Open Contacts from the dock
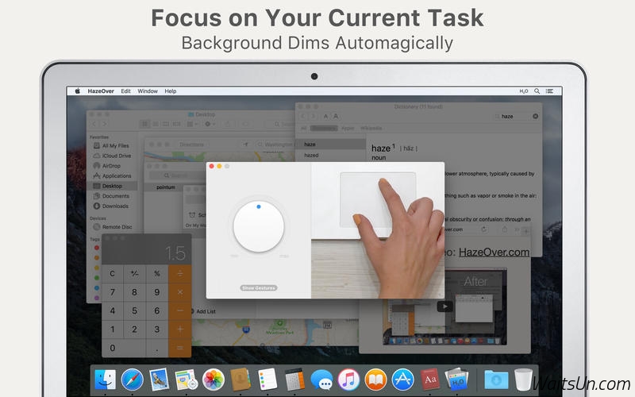 point(241,380)
